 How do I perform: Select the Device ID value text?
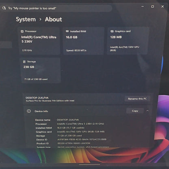[82, 139]
